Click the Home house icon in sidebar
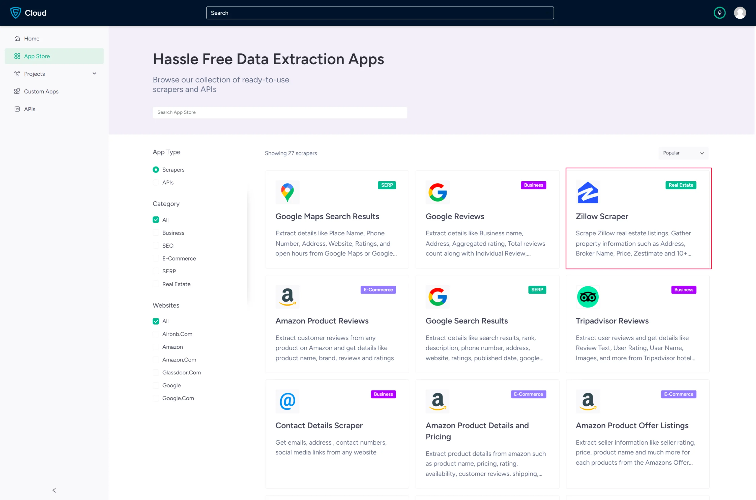Viewport: 756px width, 500px height. [x=17, y=39]
